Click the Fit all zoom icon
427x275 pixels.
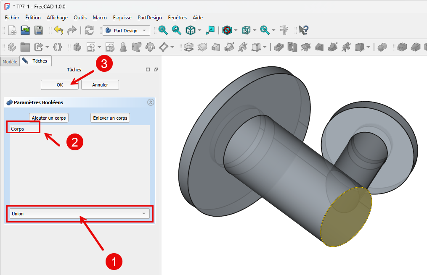click(x=163, y=30)
